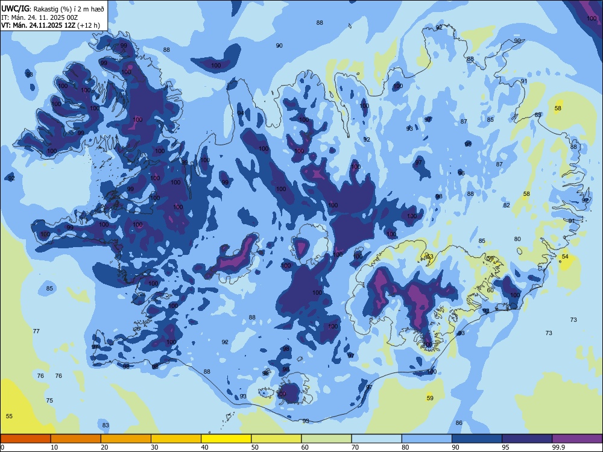
Task: Click the '55' humidity value on the map
Action: 9,416
